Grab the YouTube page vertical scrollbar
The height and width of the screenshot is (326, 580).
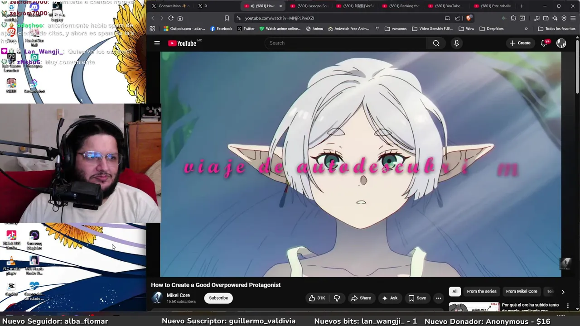[577, 68]
